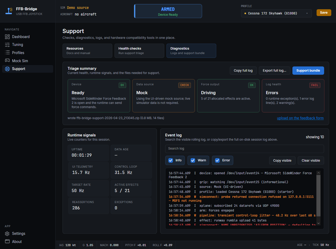The height and width of the screenshot is (249, 336).
Task: Click the FFB-Bridge joystick logo icon
Action: pyautogui.click(x=9, y=11)
